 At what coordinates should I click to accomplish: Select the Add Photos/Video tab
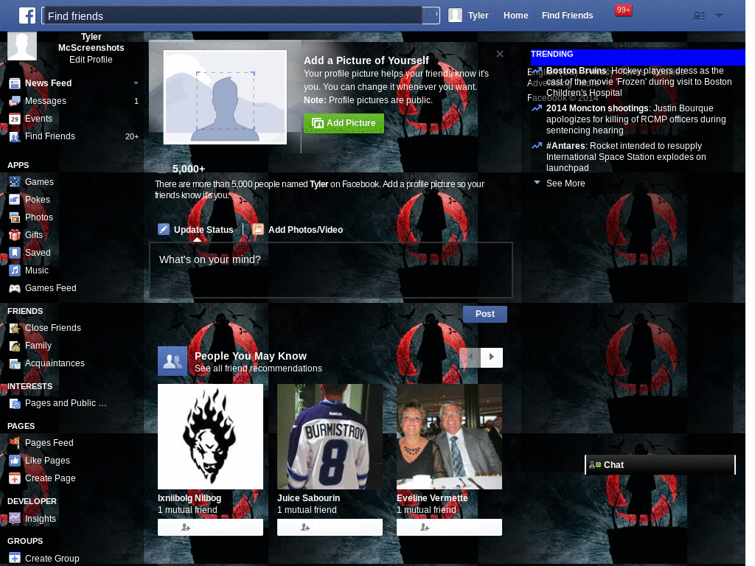(298, 230)
